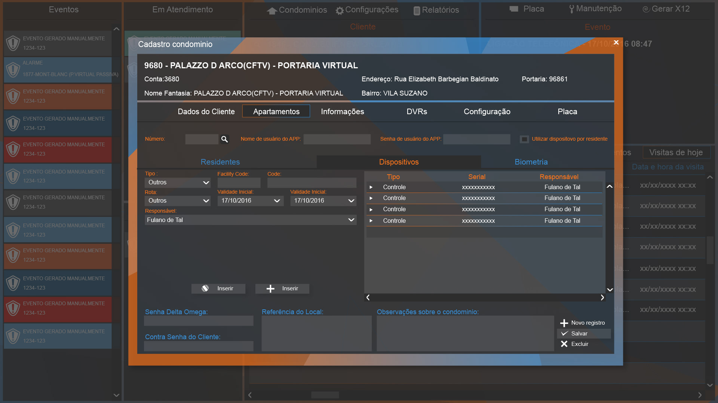Screen dimensions: 718x403
Task: Open the second Validade Inicial date dropdown
Action: 323,201
